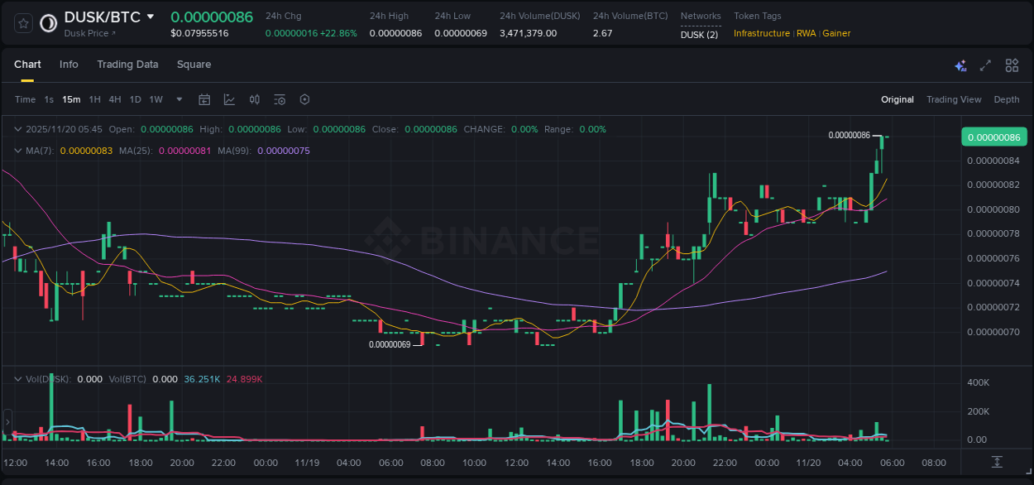Open the RWA token tag link
This screenshot has width=1034, height=485.
tap(804, 33)
